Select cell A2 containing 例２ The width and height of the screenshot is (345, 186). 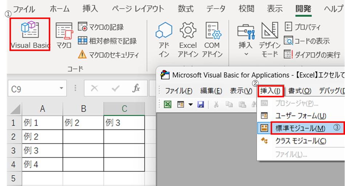pos(42,137)
